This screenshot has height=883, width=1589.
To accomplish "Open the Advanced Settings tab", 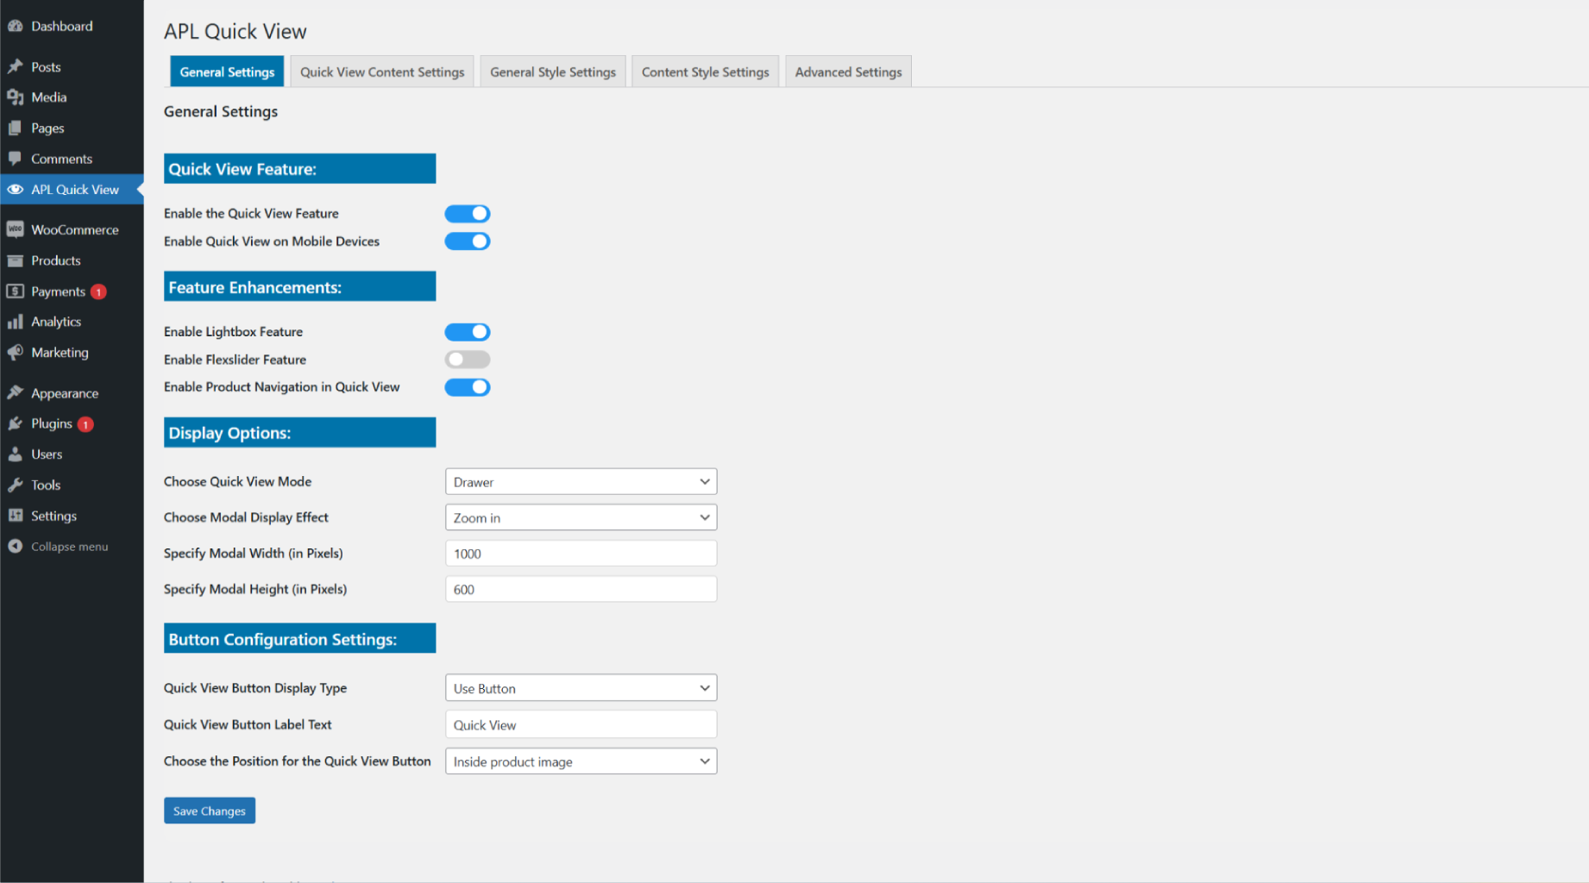I will (848, 72).
